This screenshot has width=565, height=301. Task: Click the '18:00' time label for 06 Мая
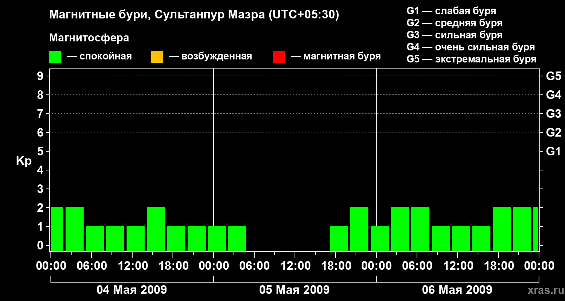[498, 266]
